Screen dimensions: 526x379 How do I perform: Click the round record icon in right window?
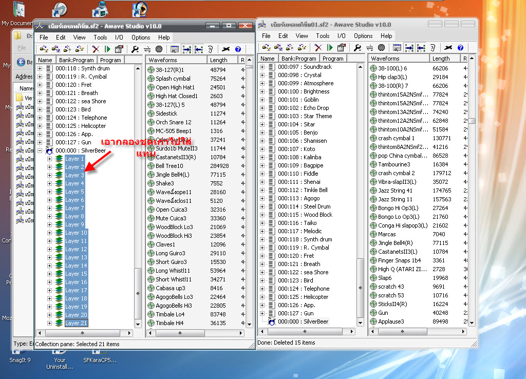[381, 48]
